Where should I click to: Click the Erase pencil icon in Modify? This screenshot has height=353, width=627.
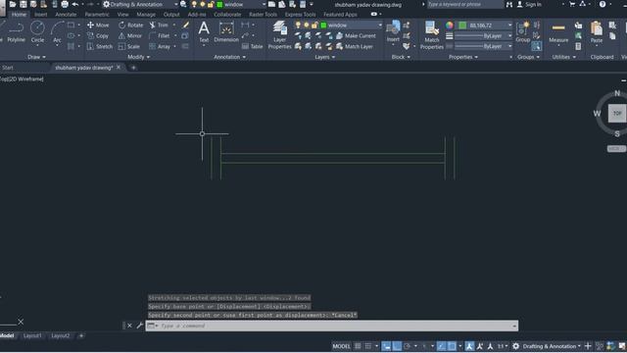185,25
